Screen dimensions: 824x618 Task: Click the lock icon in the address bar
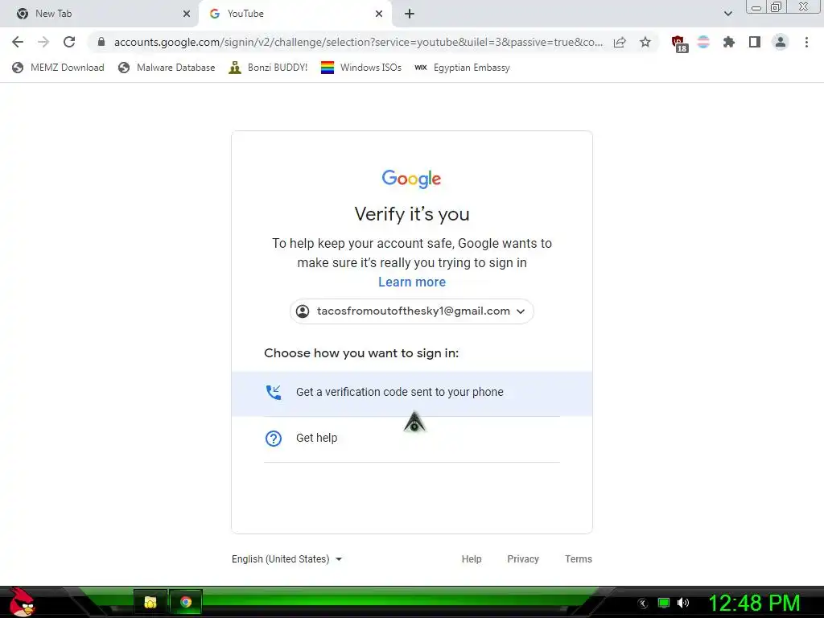coord(101,42)
